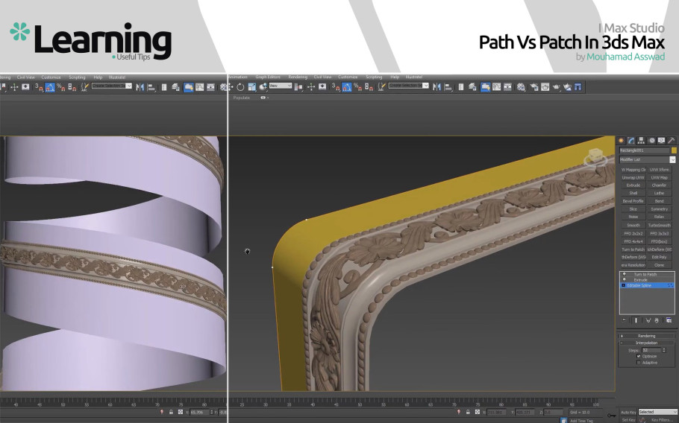Collapse the Interpolation rollout
This screenshot has width=679, height=423.
click(x=646, y=343)
